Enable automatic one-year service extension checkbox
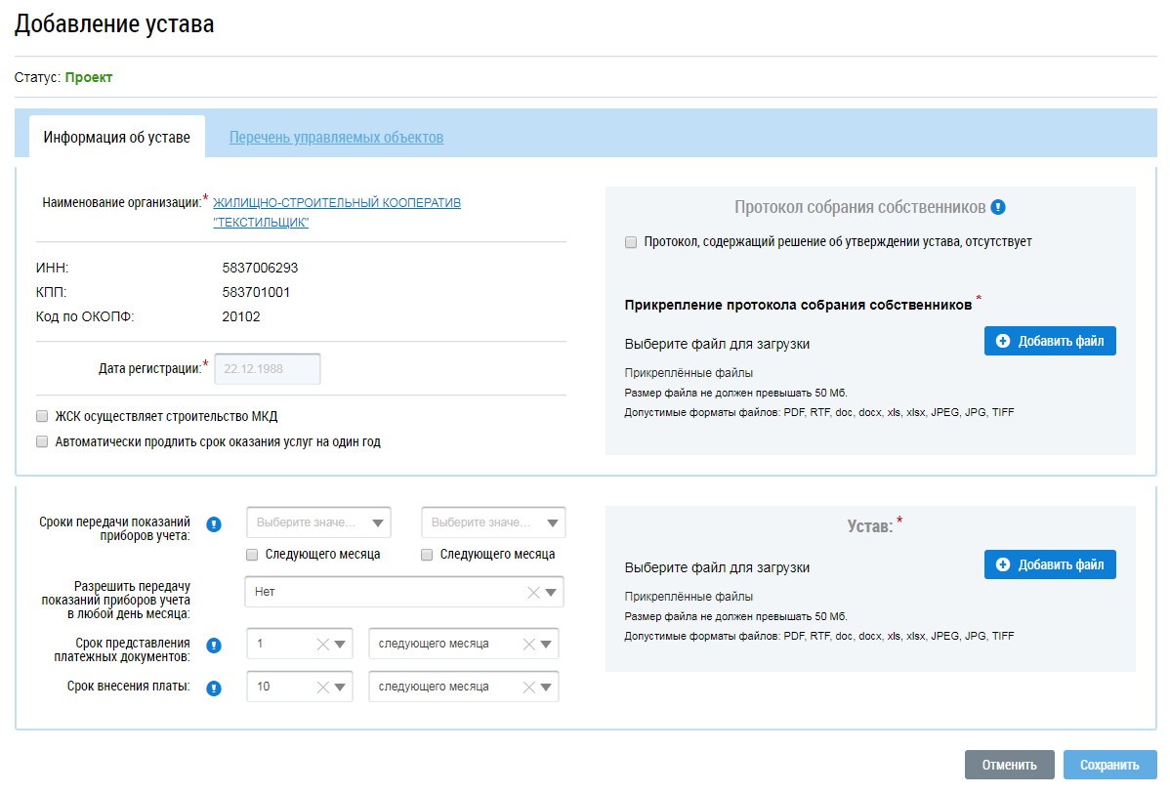This screenshot has height=793, width=1170. click(x=43, y=441)
